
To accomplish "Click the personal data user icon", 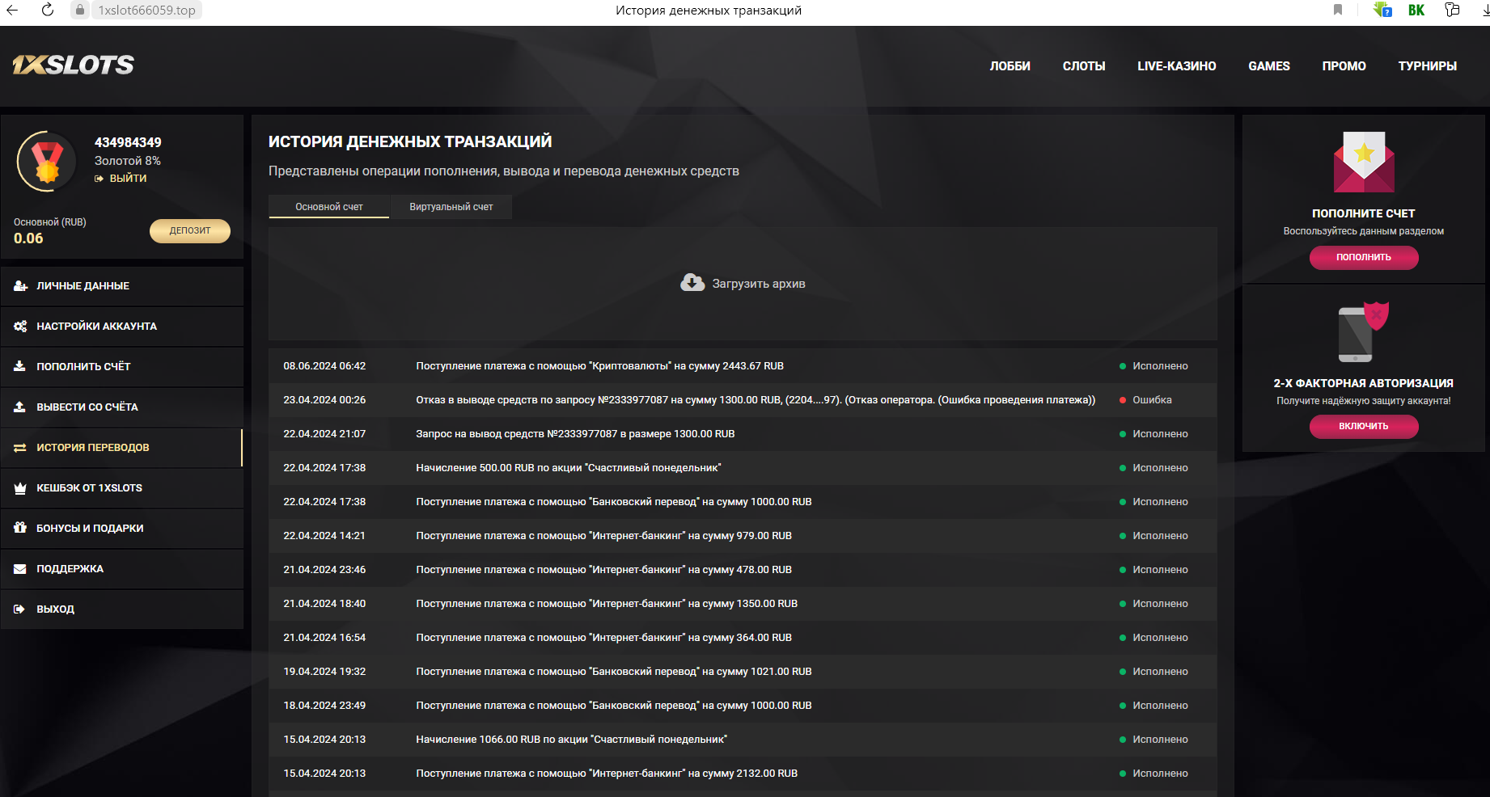I will point(20,286).
